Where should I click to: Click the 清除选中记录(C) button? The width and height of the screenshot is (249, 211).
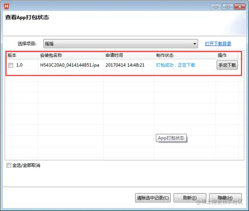[153, 198]
